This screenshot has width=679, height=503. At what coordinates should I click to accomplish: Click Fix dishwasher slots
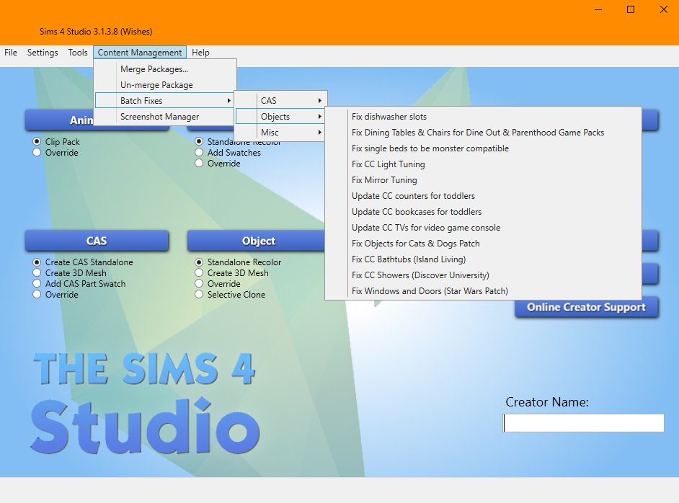[x=389, y=117]
